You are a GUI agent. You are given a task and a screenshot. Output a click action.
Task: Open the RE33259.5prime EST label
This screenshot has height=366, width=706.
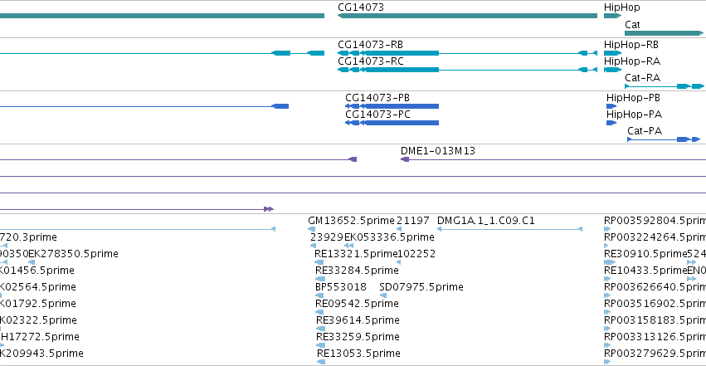358,337
